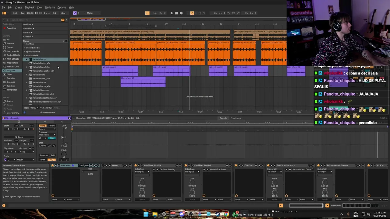The height and width of the screenshot is (219, 390).
Task: Open the User Library place
Action: click(12, 113)
